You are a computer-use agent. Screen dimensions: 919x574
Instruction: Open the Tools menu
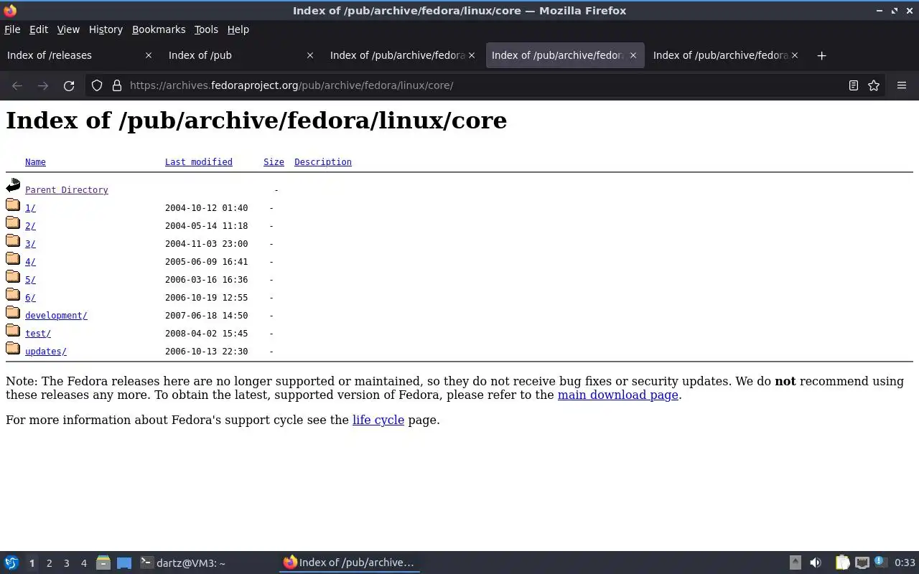coord(206,29)
